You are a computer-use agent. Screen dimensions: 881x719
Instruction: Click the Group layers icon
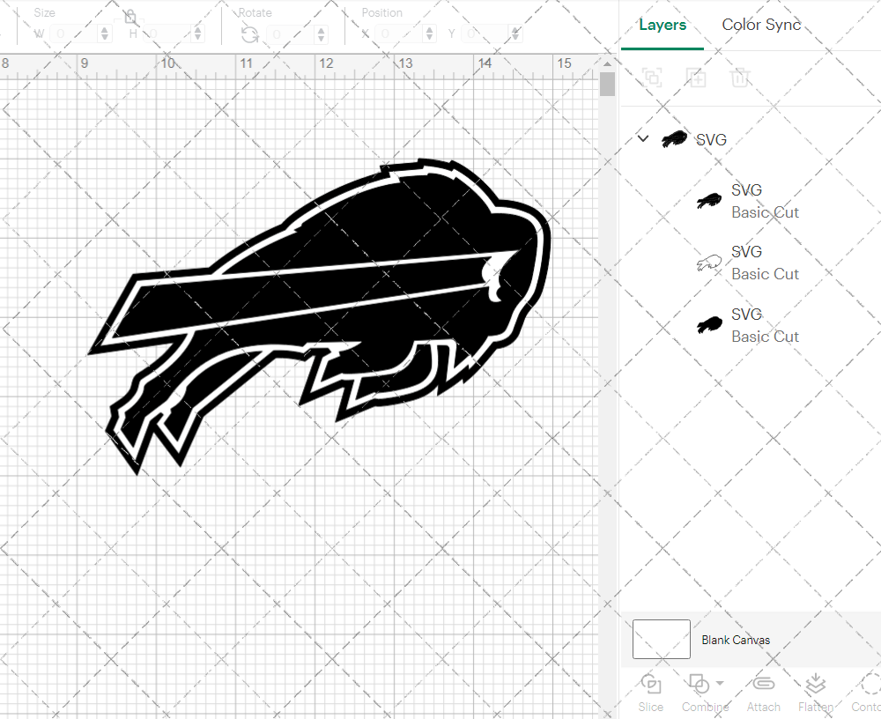pyautogui.click(x=652, y=78)
